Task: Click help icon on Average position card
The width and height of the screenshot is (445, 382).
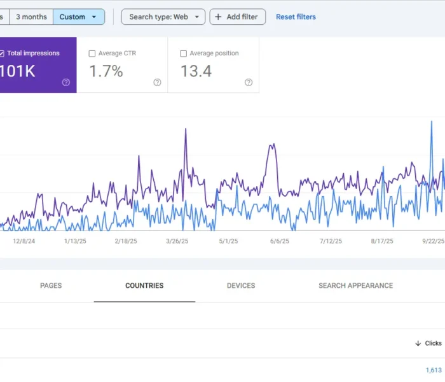Action: [x=249, y=82]
